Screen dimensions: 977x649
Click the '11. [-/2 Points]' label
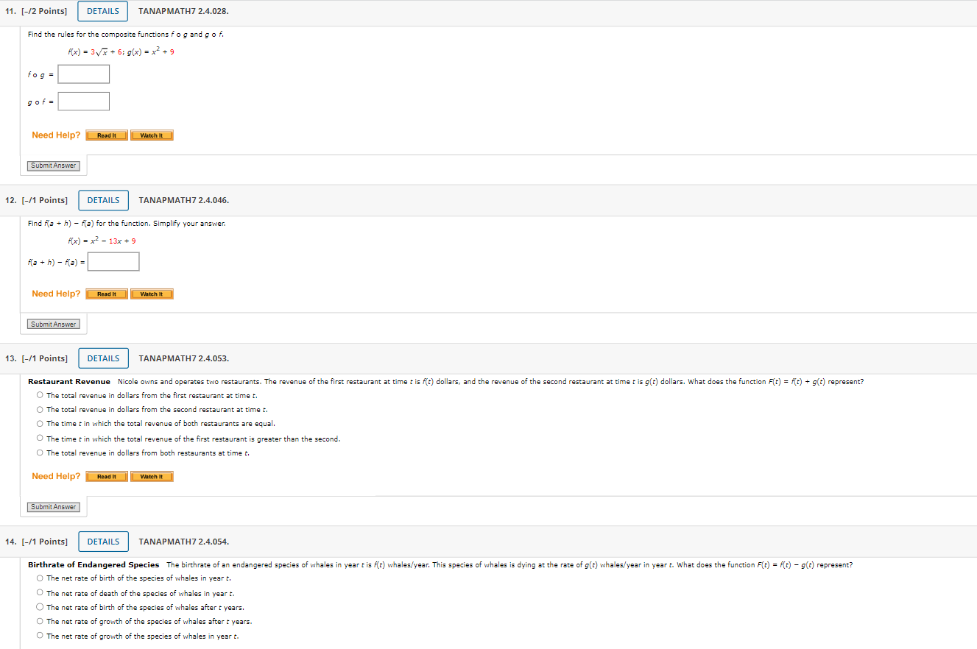pyautogui.click(x=36, y=12)
